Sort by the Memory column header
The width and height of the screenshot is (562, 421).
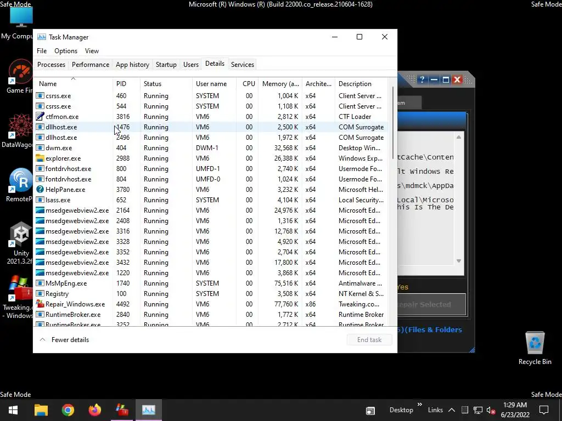coord(280,84)
